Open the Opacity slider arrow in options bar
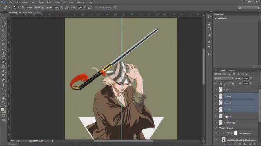Viewport: 261px width, 146px height. [x=62, y=8]
